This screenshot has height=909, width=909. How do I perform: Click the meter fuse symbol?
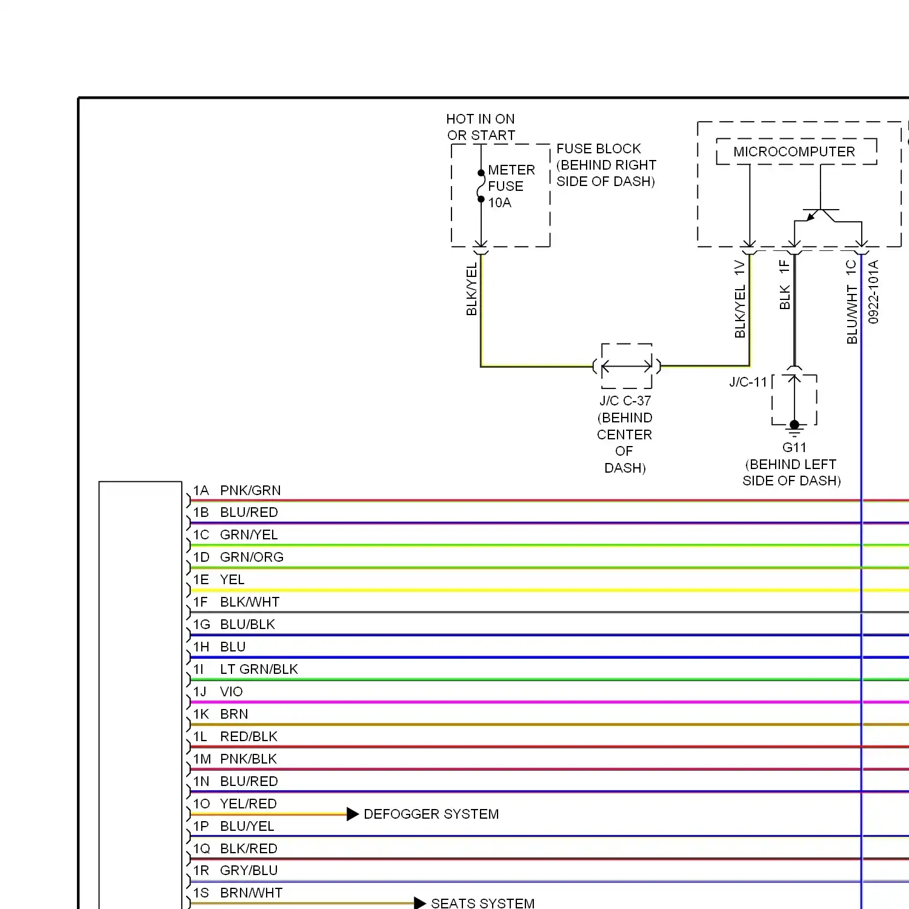pos(481,186)
